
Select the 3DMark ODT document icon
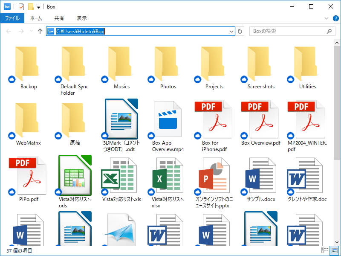121,119
